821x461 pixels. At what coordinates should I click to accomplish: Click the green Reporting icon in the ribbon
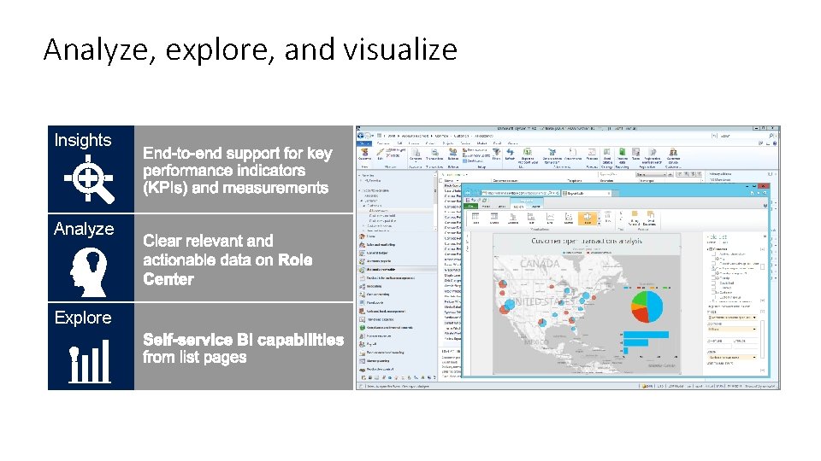pos(622,154)
